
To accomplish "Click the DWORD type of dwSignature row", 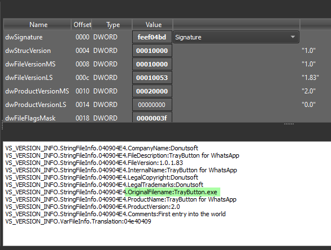I will coord(105,37).
